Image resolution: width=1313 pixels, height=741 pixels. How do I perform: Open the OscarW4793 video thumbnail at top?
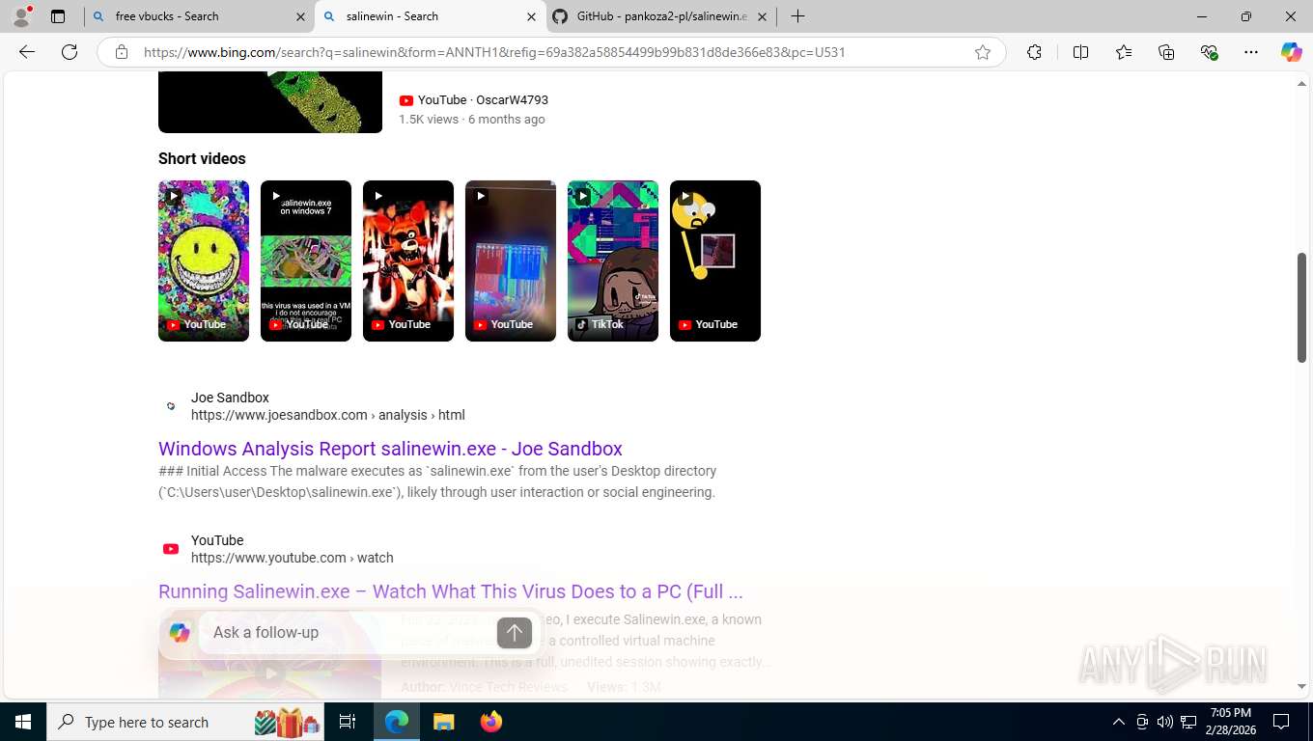click(270, 102)
